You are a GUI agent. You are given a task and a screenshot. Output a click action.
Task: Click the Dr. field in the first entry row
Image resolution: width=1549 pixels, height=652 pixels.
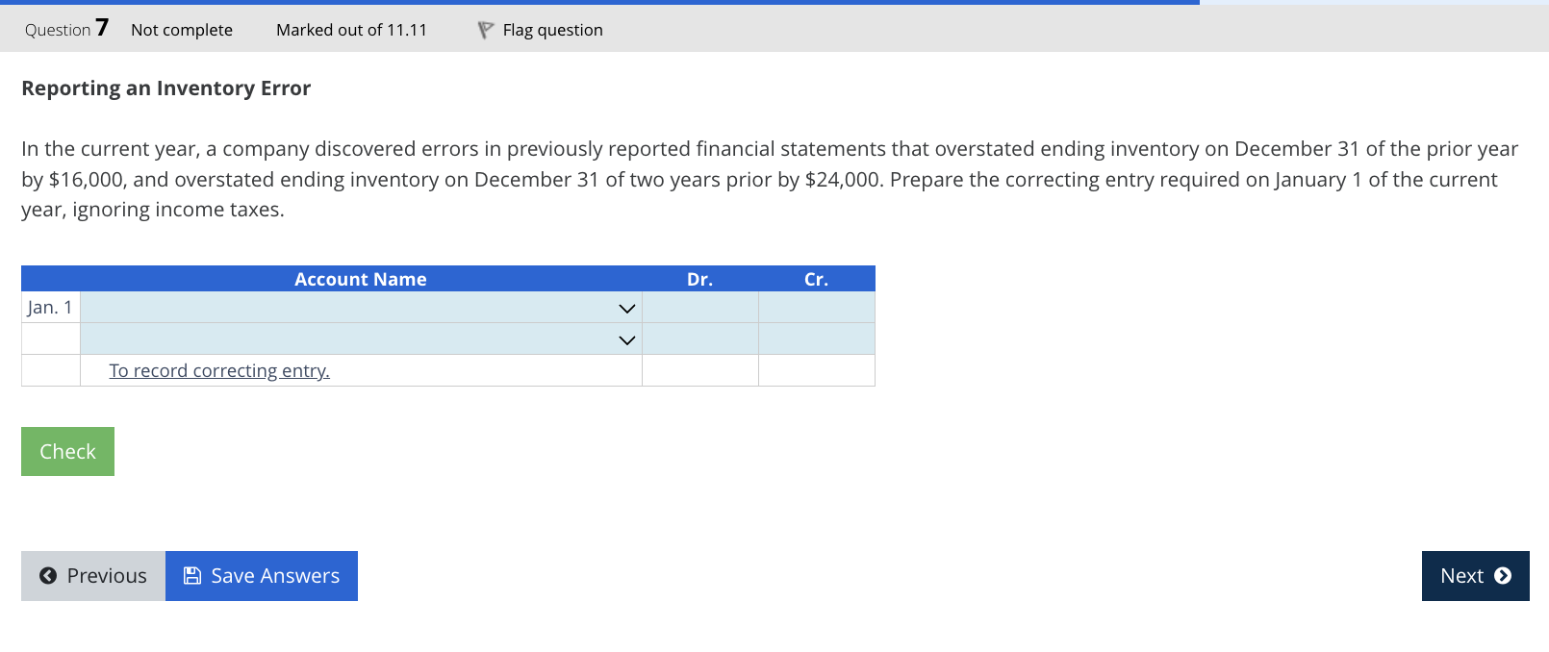(699, 308)
